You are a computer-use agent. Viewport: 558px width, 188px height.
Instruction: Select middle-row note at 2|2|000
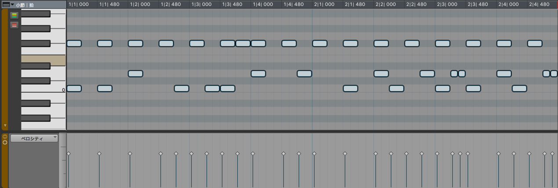coord(381,74)
